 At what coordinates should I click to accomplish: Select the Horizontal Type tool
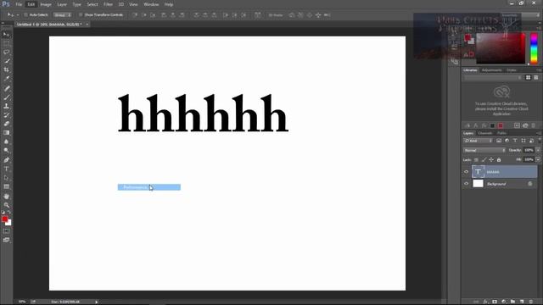6,169
